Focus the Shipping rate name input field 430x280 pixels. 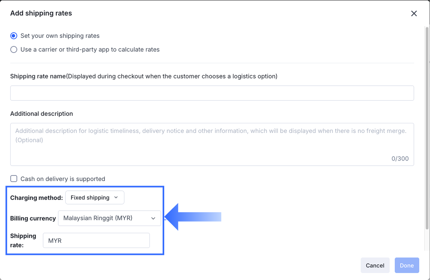point(212,93)
